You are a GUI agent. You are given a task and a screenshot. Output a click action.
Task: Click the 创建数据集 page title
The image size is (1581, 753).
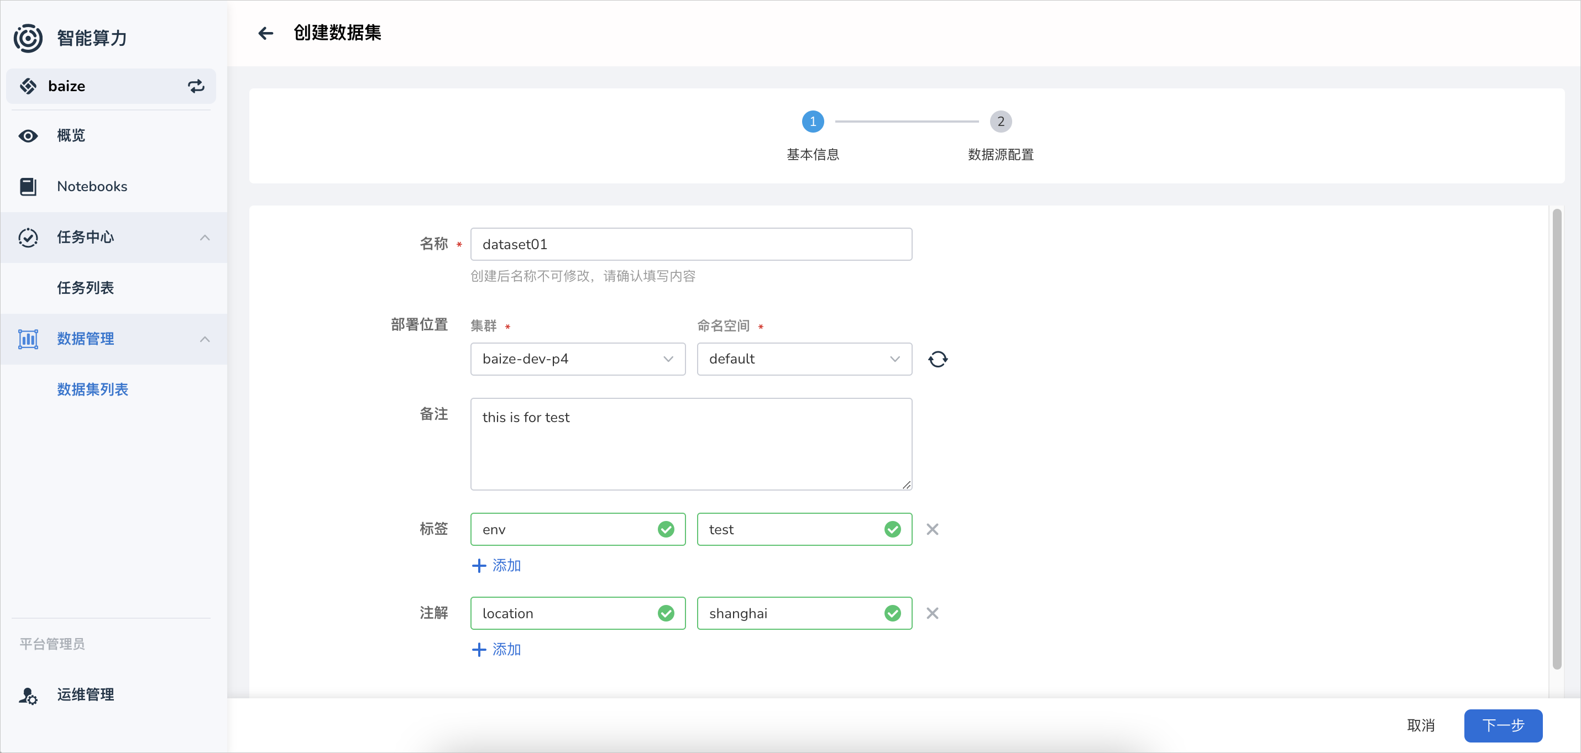[x=338, y=33]
